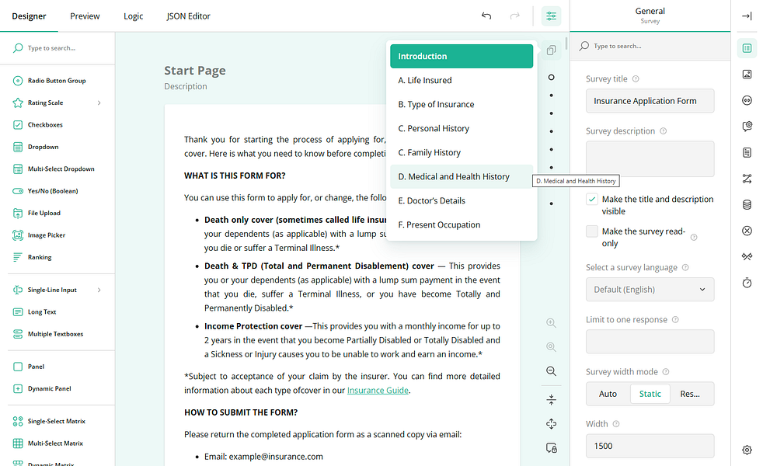Open Question settings icon in right strip
This screenshot has height=466, width=763.
(x=747, y=127)
